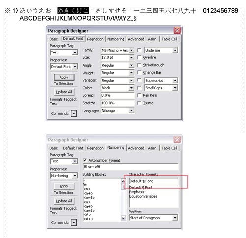Viewport: 246px width, 238px height.
Task: Open the Language dropdown showing Nihongo
Action: coord(131,111)
